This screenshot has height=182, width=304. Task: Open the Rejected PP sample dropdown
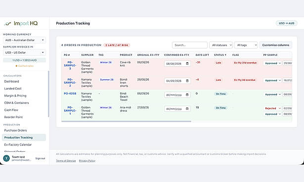tap(272, 108)
